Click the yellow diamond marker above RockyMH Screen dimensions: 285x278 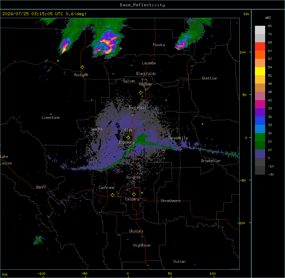(82, 67)
